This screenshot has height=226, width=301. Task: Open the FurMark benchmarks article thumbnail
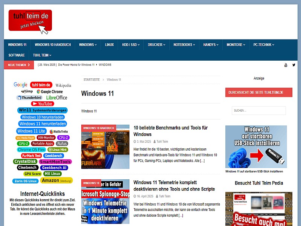tap(105, 147)
